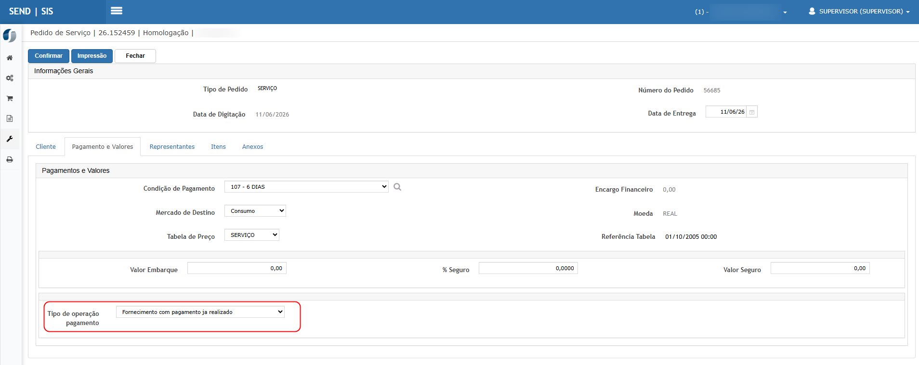Click the page title Pedido de Serviço

[60, 33]
